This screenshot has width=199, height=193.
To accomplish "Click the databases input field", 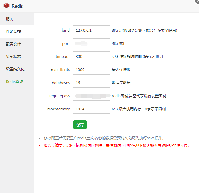I will 91,83.
